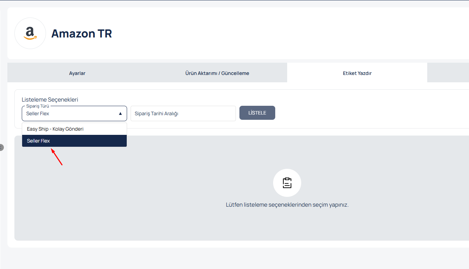
Task: Switch to the Ayarlar tab
Action: [77, 73]
